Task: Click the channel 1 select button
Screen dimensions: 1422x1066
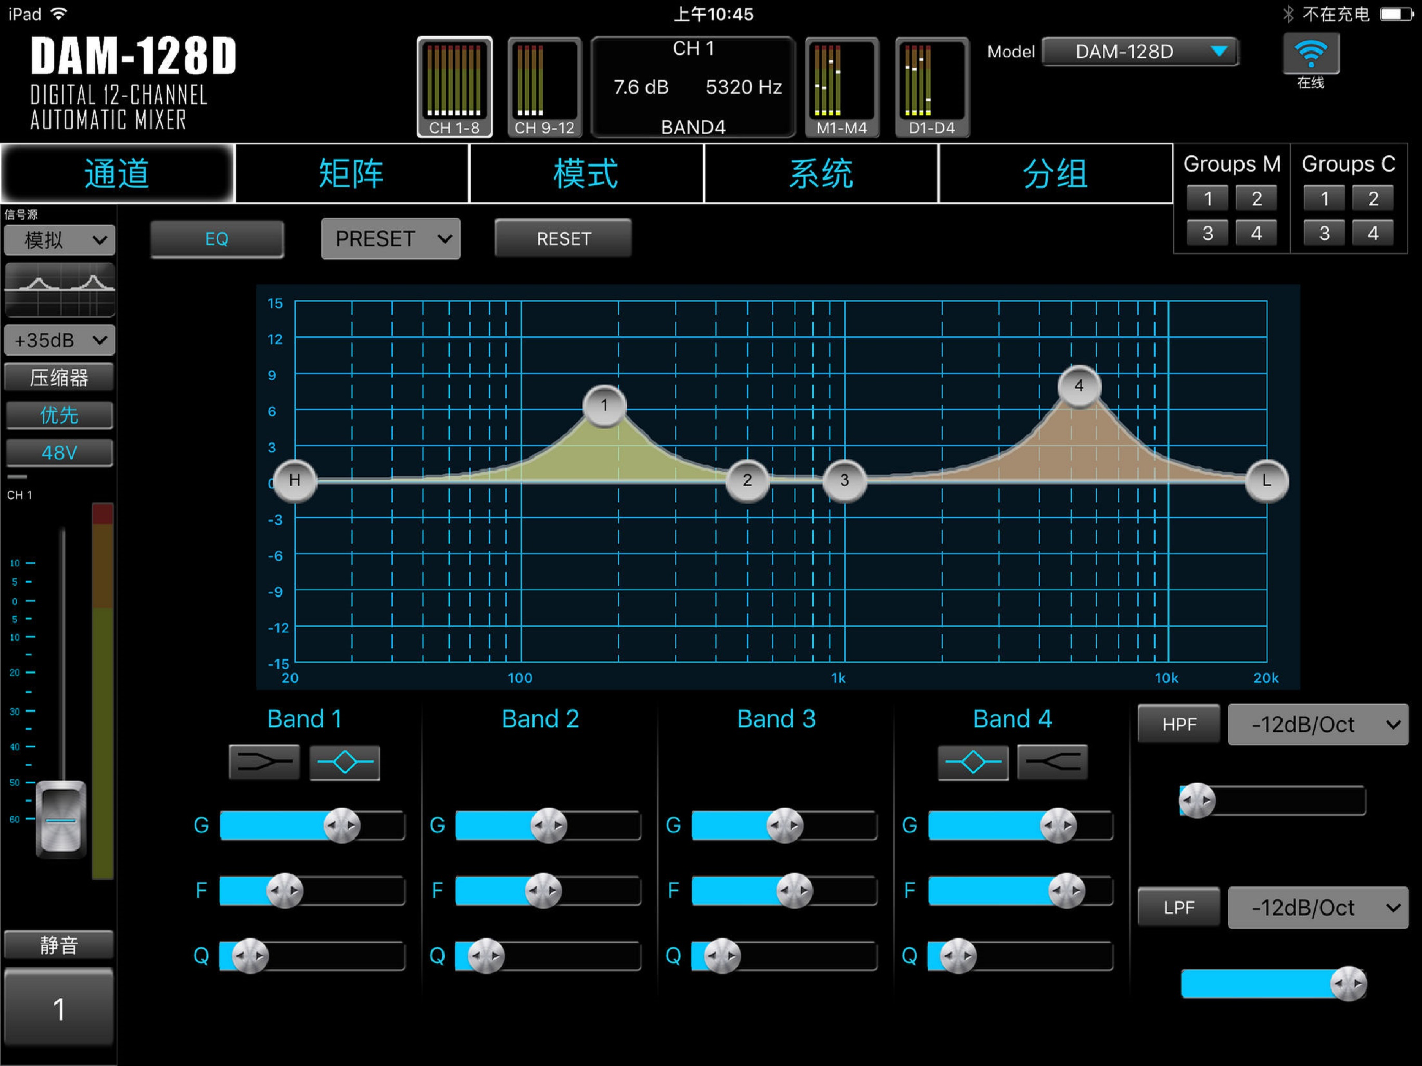Action: coord(59,1008)
